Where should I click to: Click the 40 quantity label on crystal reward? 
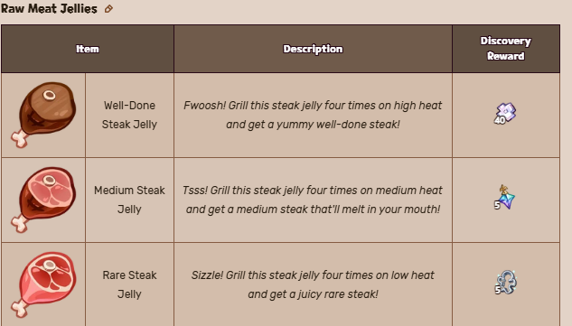(500, 120)
